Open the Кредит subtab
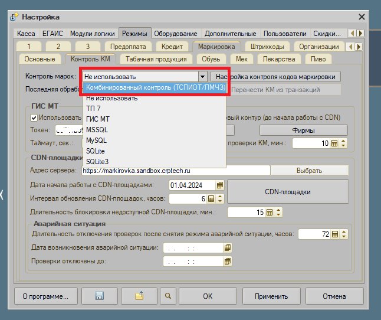This screenshot has width=381, height=320. 172,47
